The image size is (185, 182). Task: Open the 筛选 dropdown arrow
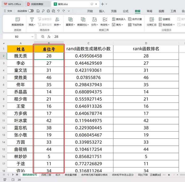point(35,25)
